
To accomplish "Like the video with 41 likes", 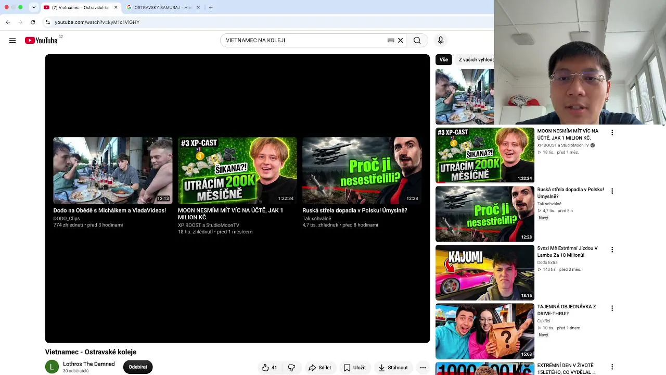I will point(270,368).
